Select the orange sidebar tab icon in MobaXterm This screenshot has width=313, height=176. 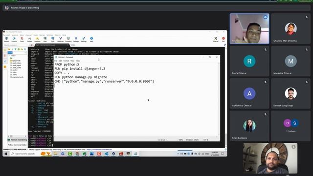pos(5,67)
